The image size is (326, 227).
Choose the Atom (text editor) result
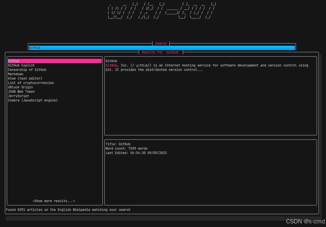25,78
